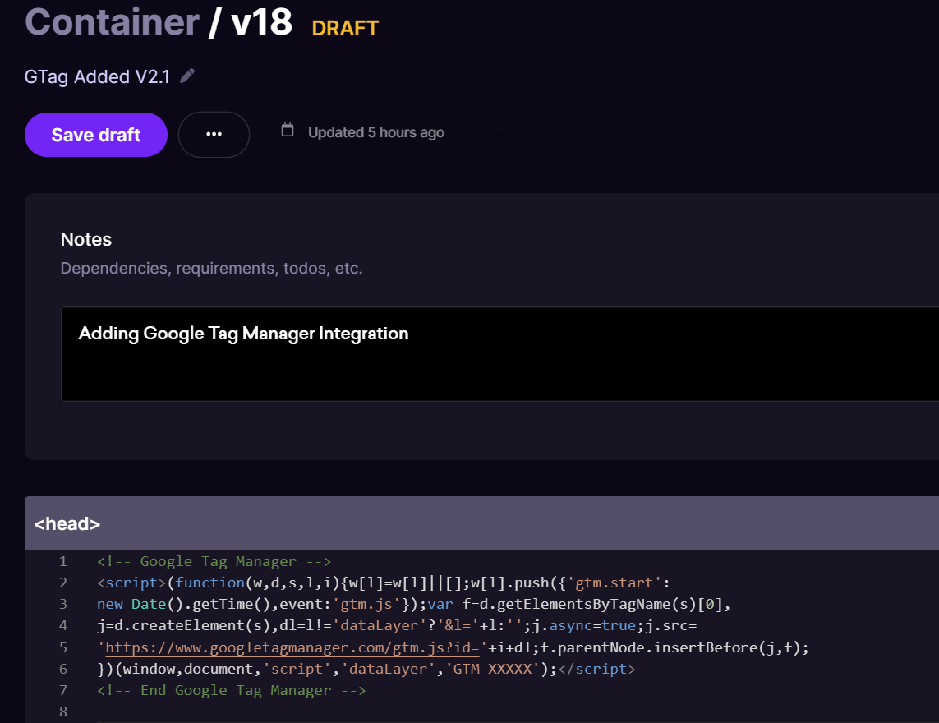Click the closing </script> tag on line 6

click(596, 669)
